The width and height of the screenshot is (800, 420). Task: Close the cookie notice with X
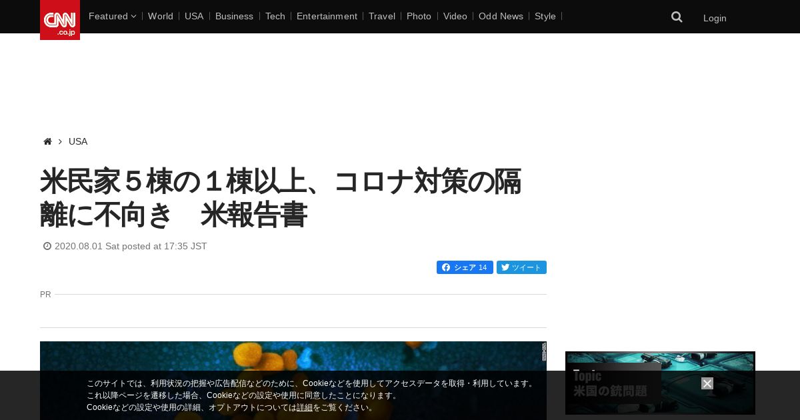(707, 383)
